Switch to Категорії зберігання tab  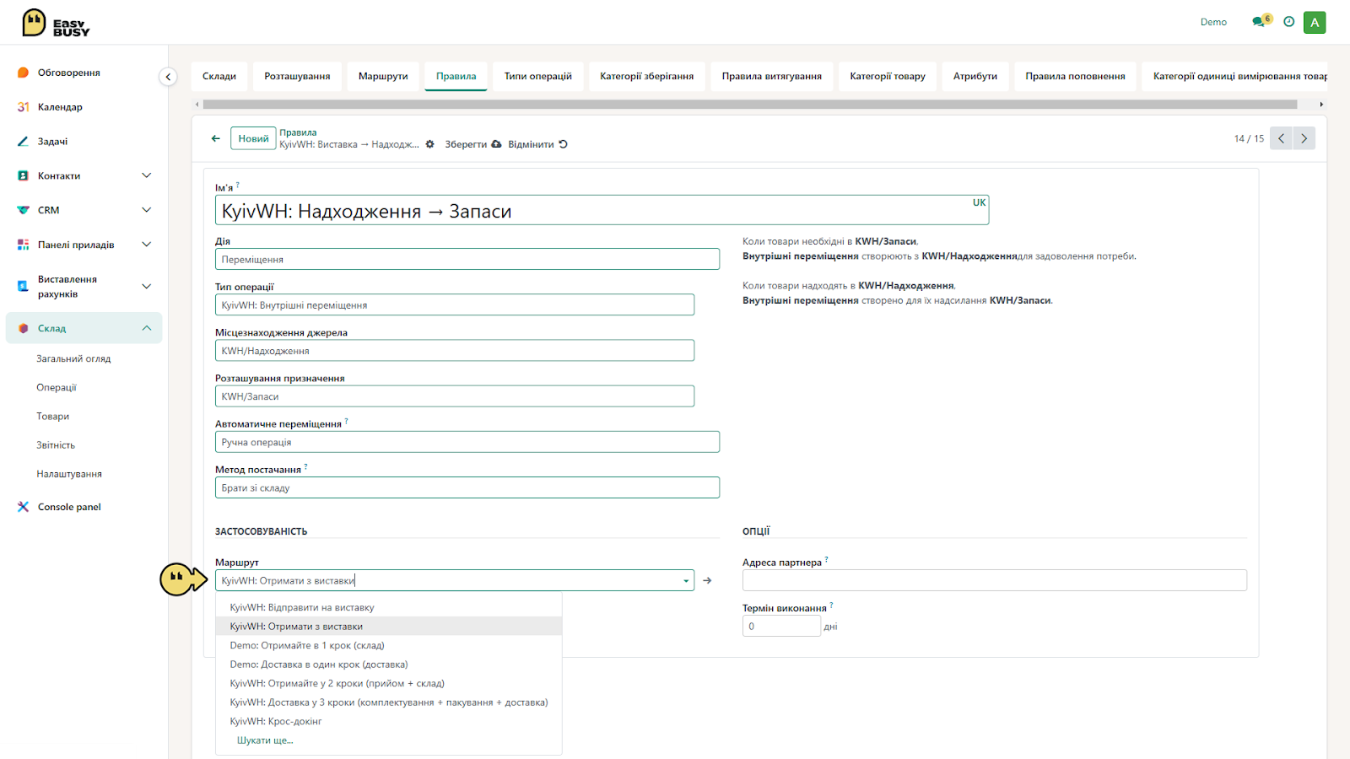[x=647, y=76]
